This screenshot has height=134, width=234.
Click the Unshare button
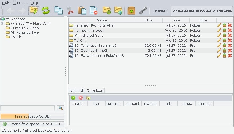[x=160, y=11]
